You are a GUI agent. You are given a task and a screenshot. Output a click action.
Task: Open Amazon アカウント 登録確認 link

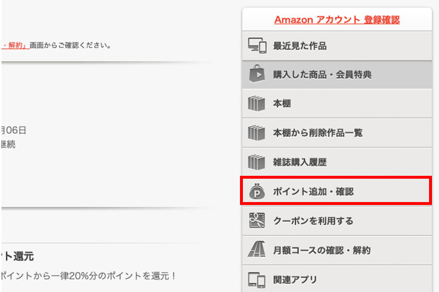[x=337, y=20]
